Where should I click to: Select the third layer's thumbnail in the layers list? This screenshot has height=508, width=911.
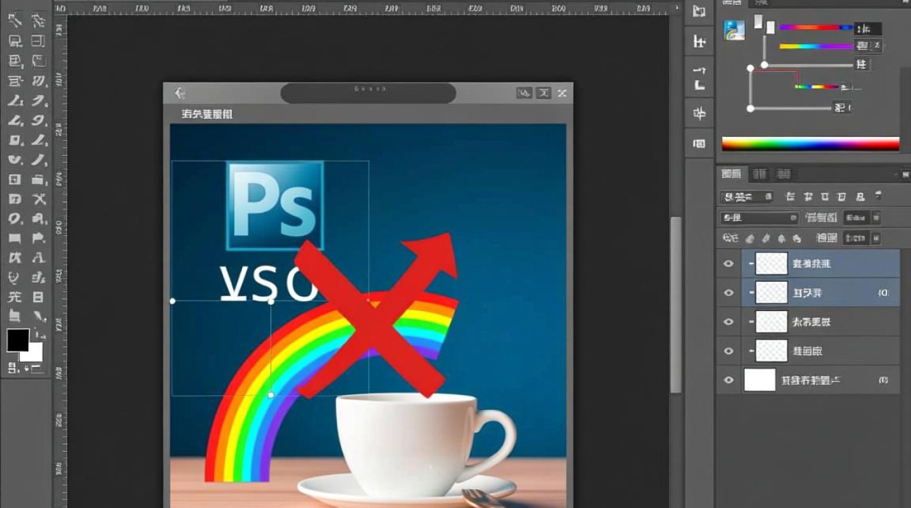coord(771,322)
